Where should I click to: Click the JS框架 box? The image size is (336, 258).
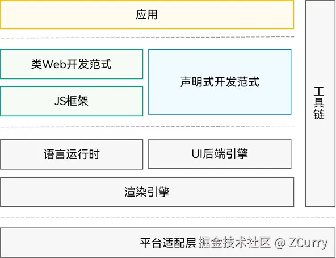72,101
